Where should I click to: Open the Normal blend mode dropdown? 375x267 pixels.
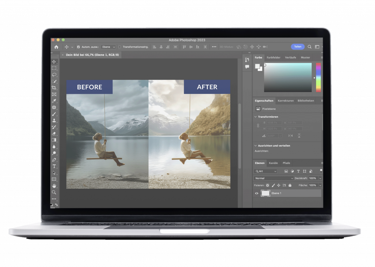(x=274, y=178)
